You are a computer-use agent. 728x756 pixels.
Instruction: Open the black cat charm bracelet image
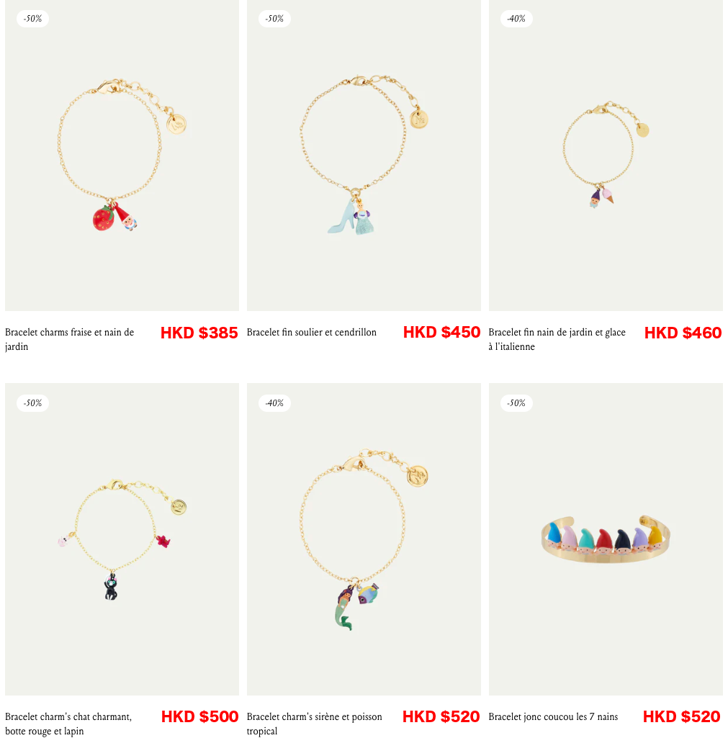pos(122,539)
